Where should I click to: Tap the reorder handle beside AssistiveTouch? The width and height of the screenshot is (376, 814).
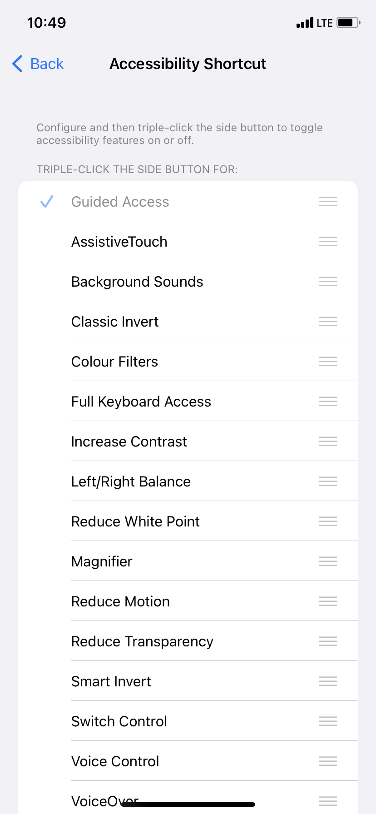[328, 242]
